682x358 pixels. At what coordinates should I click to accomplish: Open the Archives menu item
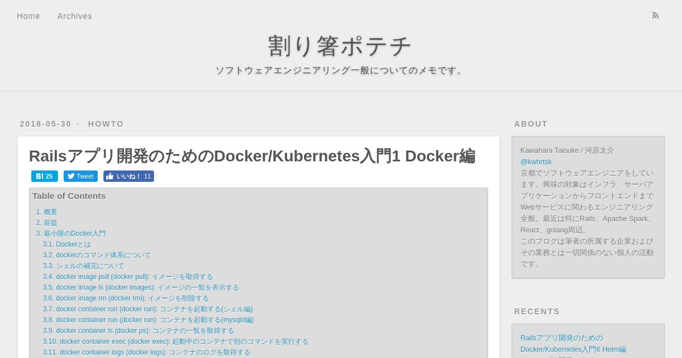74,16
